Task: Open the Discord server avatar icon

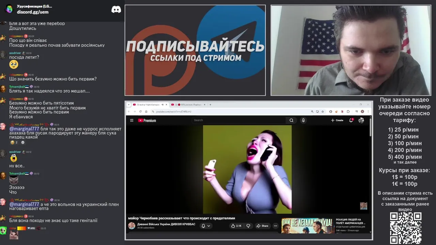Action: coord(9,9)
